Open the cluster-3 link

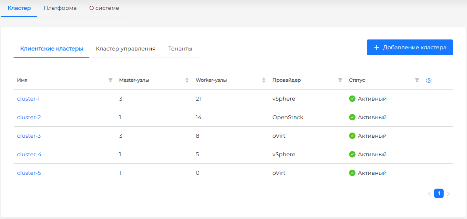click(29, 136)
